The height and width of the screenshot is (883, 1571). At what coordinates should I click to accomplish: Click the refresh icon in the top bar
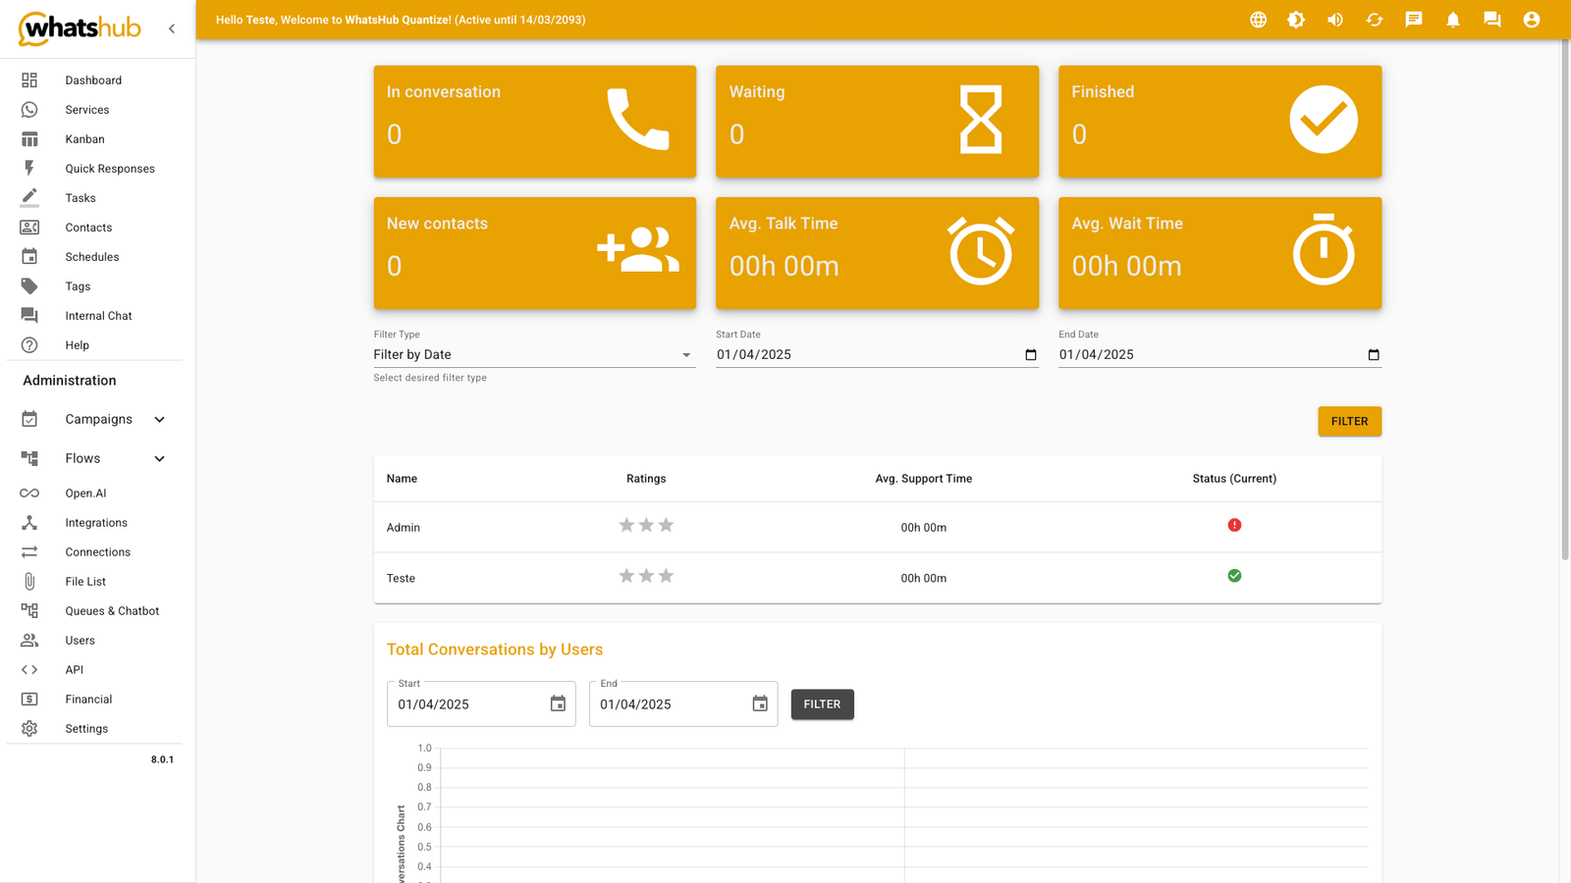[x=1375, y=20]
